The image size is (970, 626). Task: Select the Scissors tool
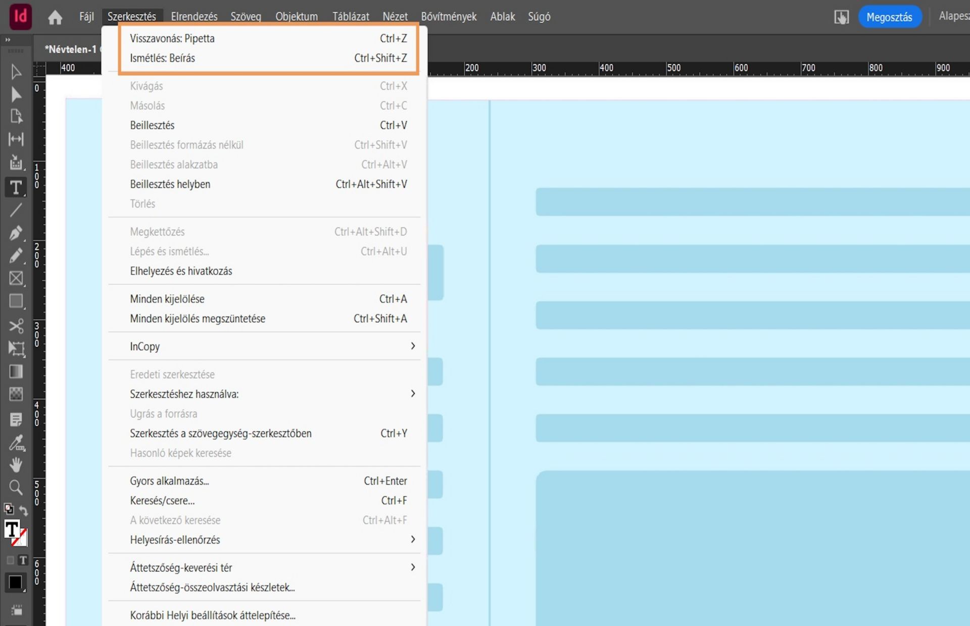(x=16, y=326)
